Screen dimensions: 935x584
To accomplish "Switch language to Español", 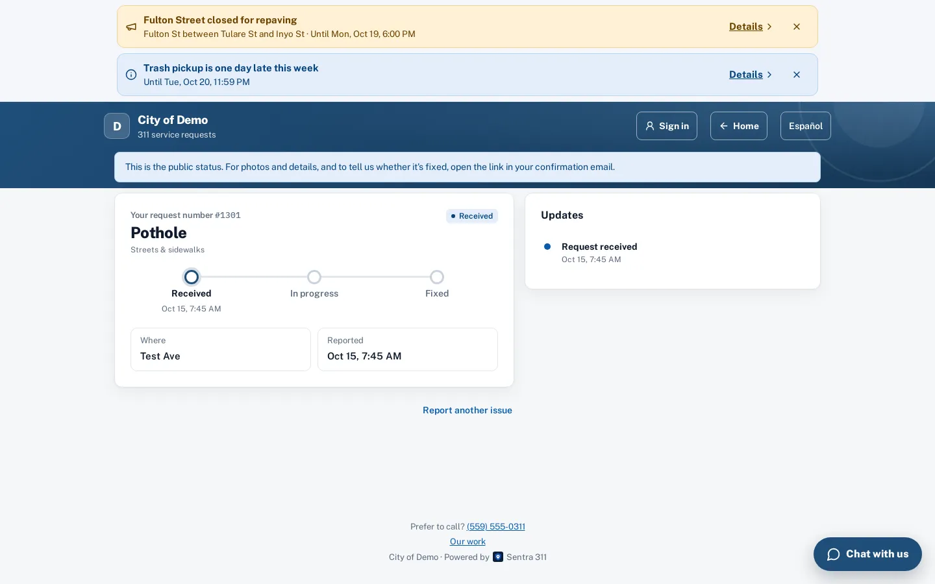I will 806,126.
